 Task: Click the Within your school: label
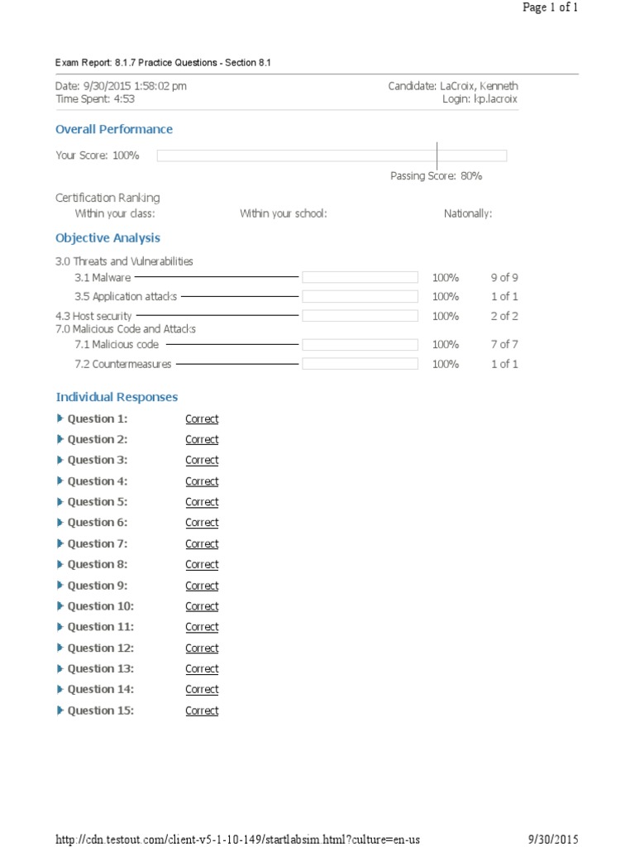click(x=284, y=213)
